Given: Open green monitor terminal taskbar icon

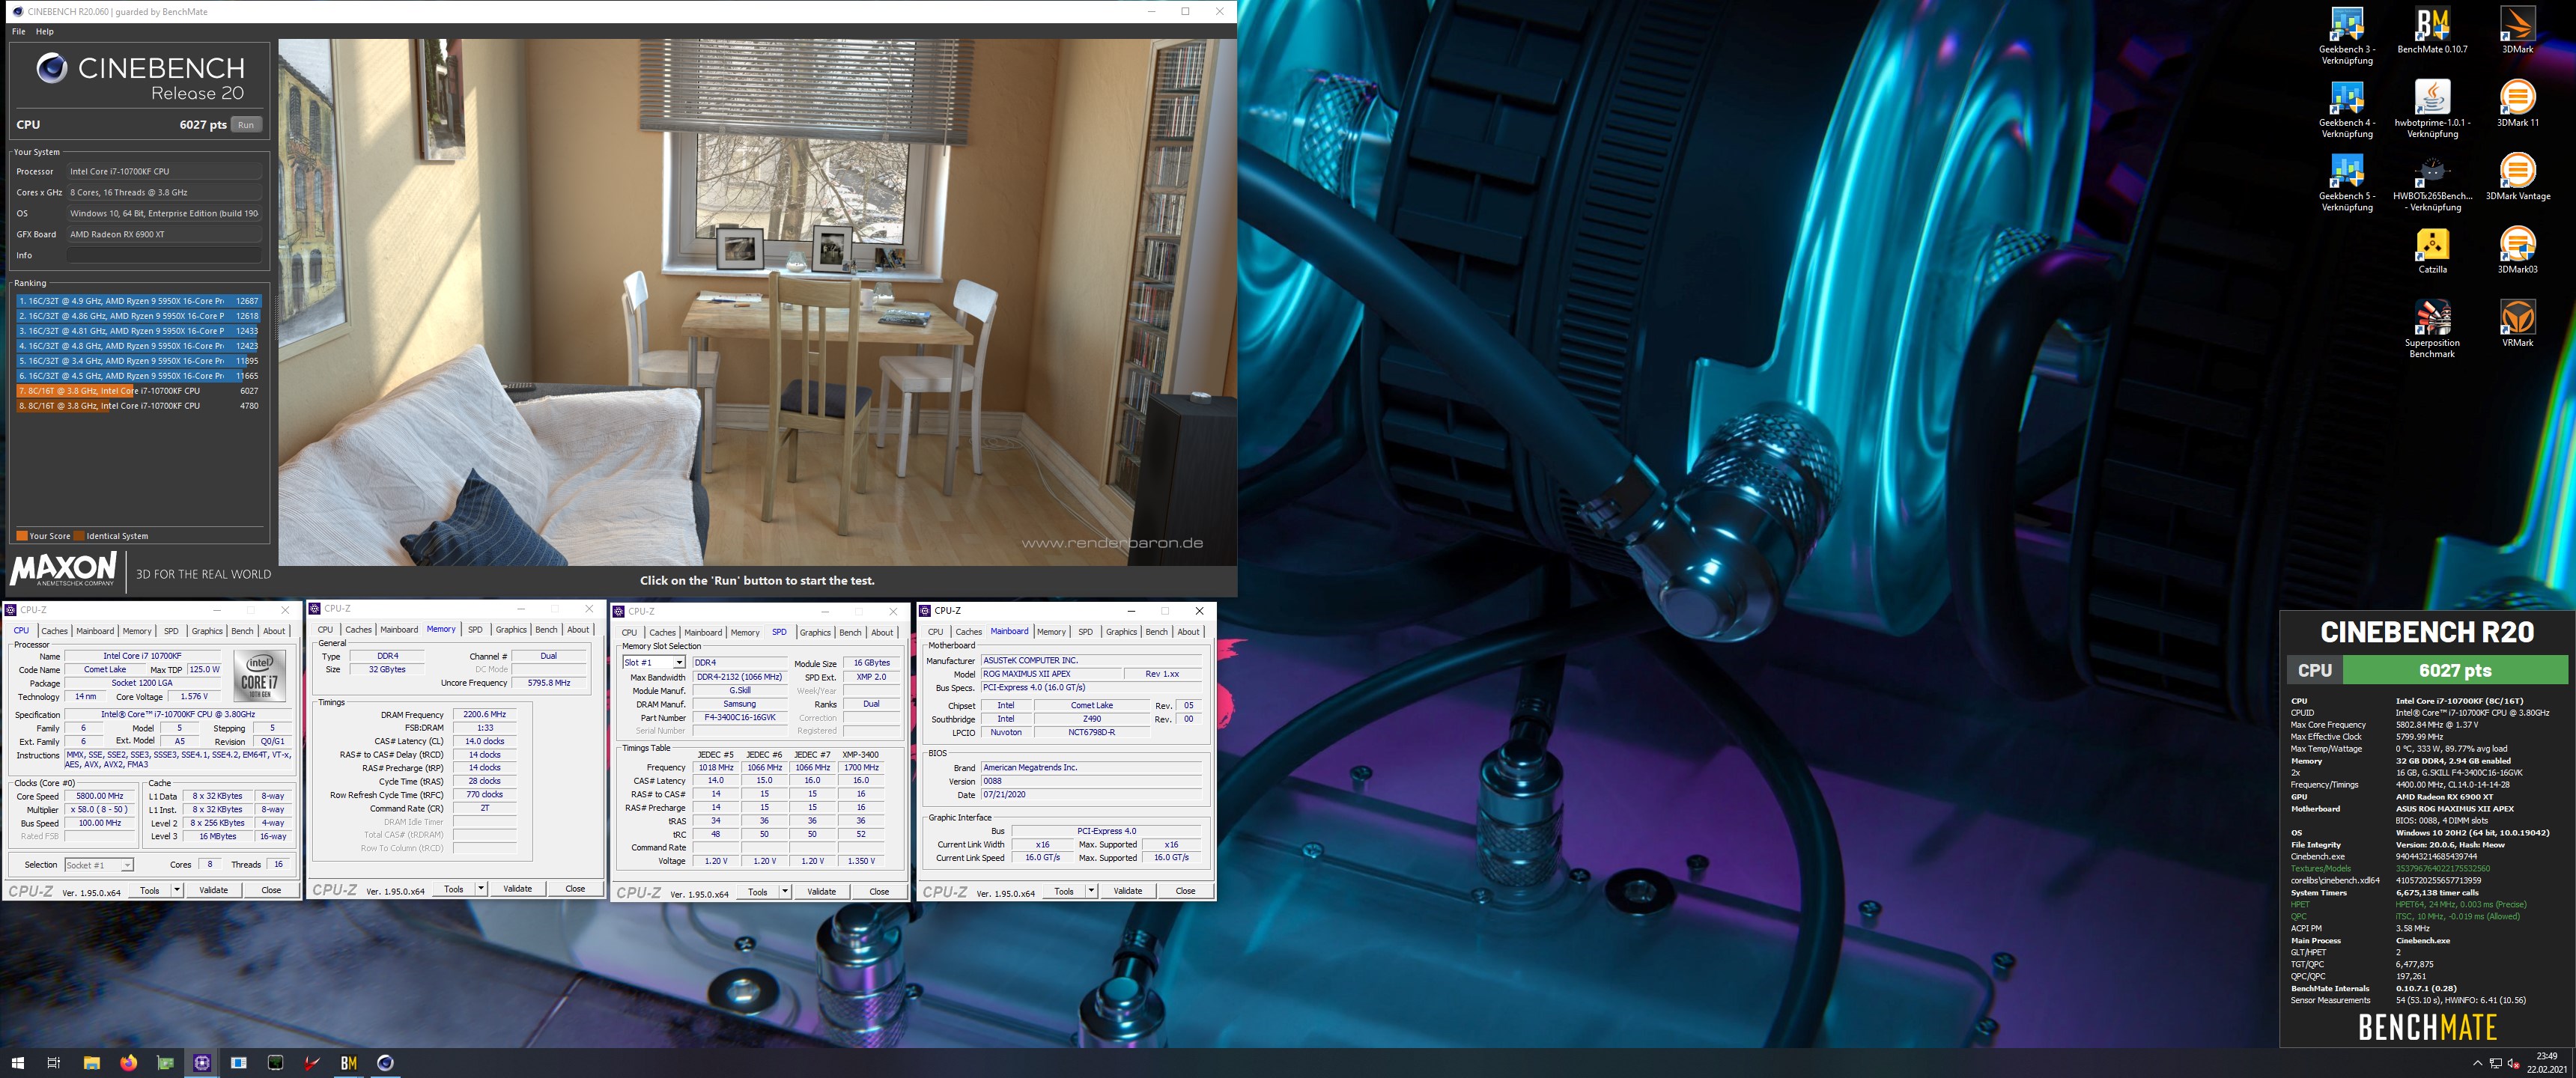Looking at the screenshot, I should (x=275, y=1062).
